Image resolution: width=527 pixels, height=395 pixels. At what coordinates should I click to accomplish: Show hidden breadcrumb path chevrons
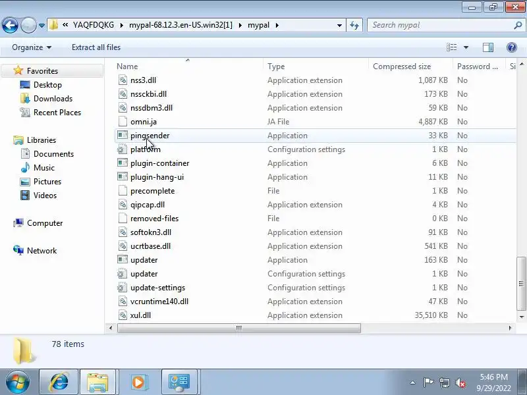point(65,25)
